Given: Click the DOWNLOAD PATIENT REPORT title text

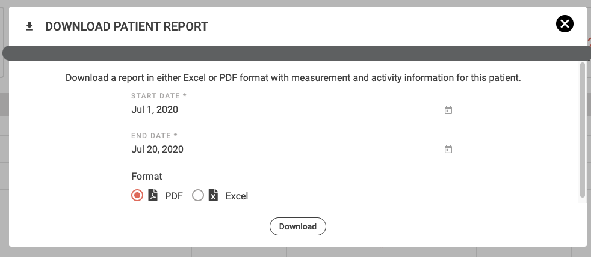Looking at the screenshot, I should [x=126, y=26].
